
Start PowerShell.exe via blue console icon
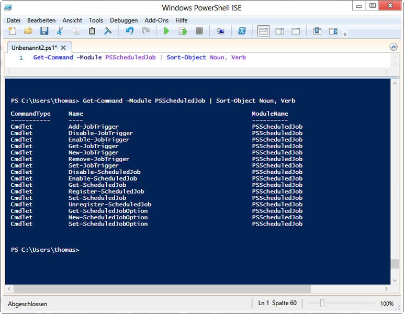point(242,31)
